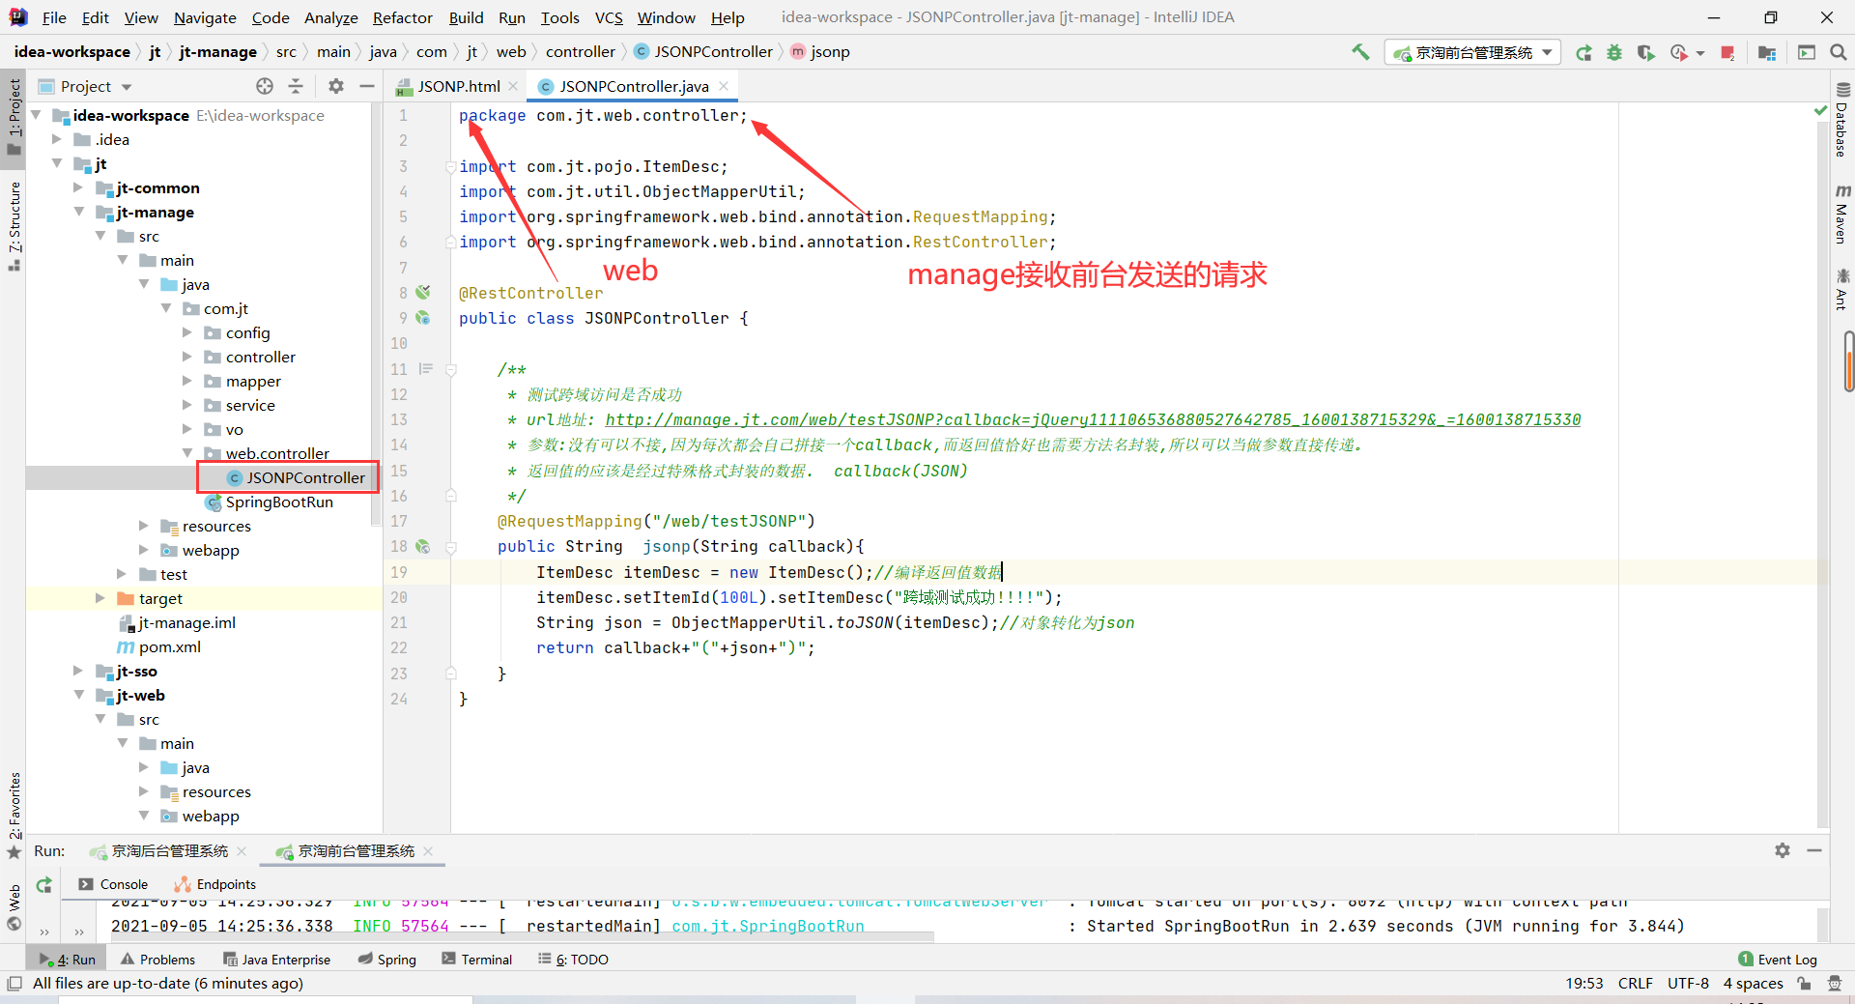1855x1004 pixels.
Task: Open Search Everywhere magnifier icon
Action: 1839,53
